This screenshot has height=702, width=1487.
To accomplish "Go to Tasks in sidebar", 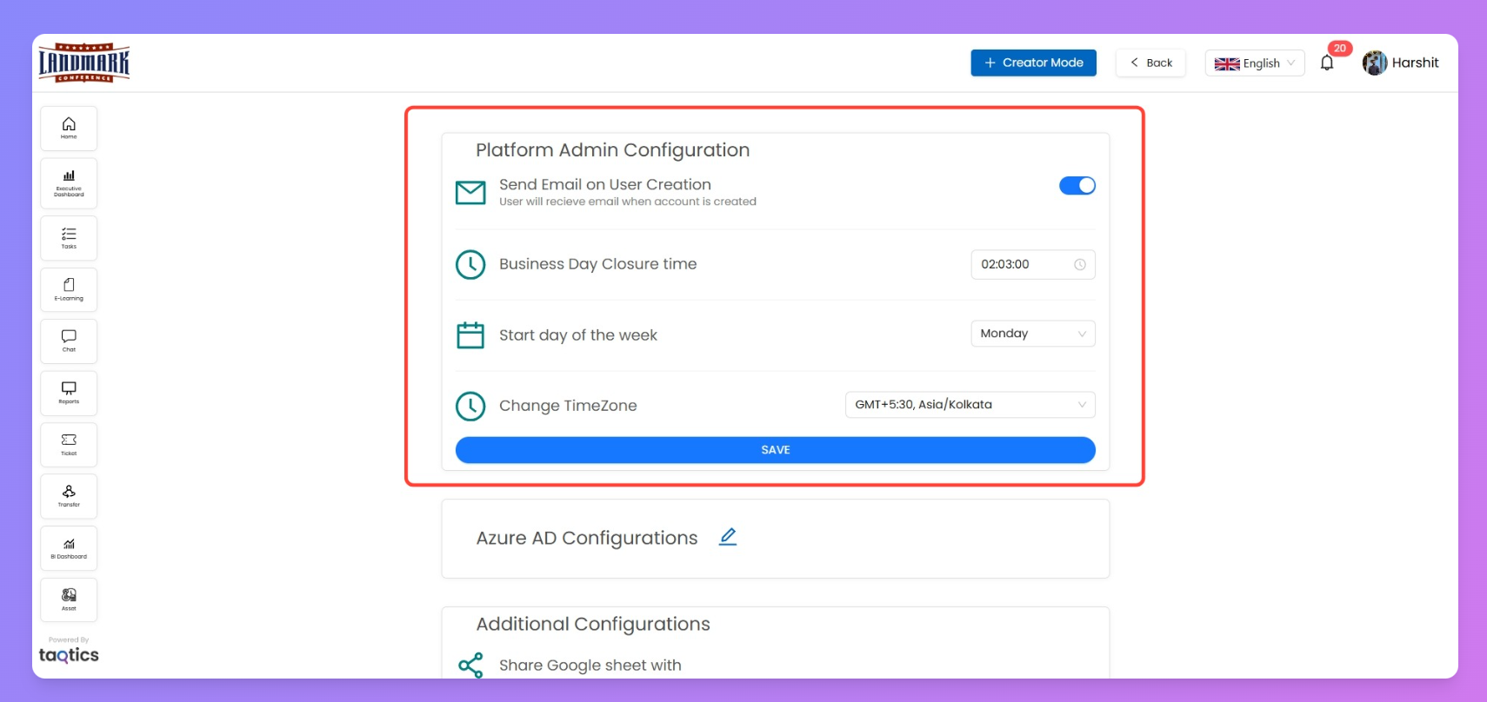I will [x=69, y=238].
